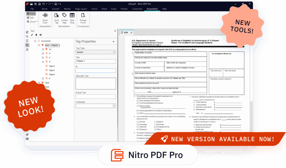
Task: Collapse the Sect - Chapter 1 node
Action: 39,45
